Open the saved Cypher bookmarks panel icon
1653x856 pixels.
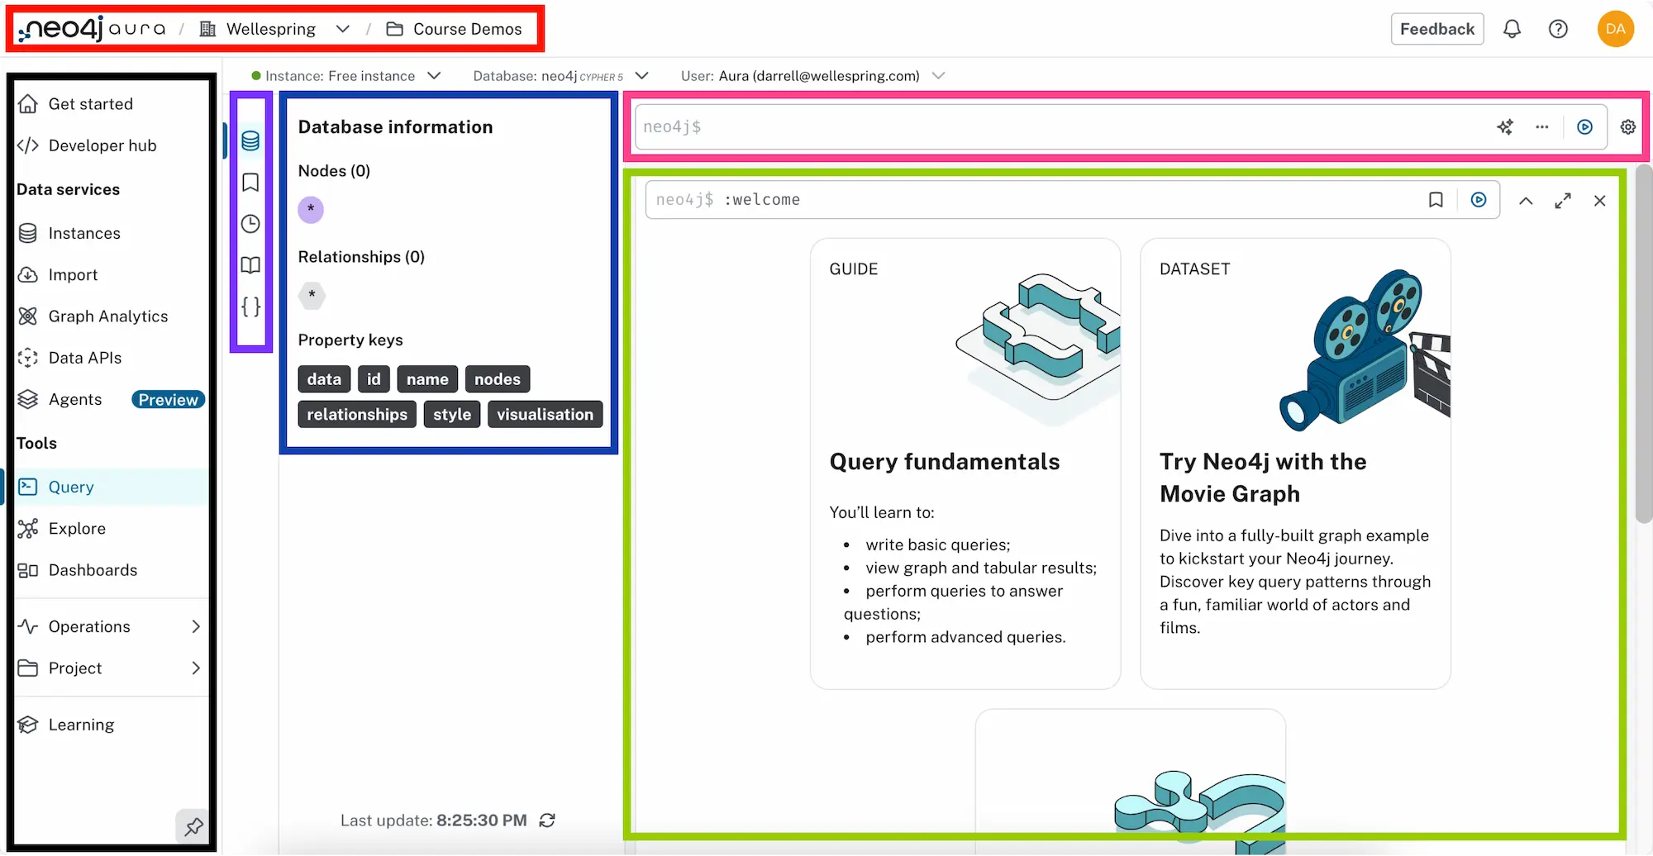pyautogui.click(x=250, y=183)
